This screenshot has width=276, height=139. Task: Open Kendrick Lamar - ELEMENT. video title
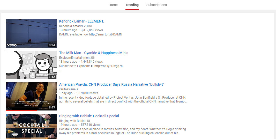click(x=81, y=21)
